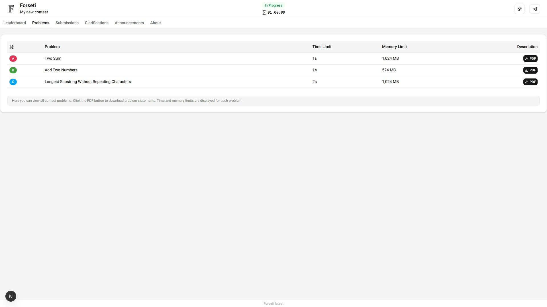The image size is (547, 307).
Task: Open the Submissions tab
Action: tap(67, 23)
